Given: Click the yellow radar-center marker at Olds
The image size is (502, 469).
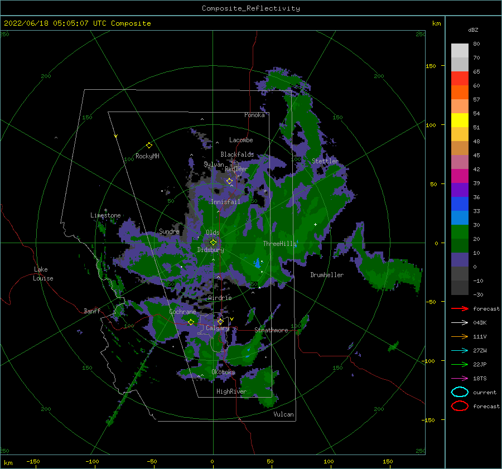Looking at the screenshot, I should tap(213, 243).
